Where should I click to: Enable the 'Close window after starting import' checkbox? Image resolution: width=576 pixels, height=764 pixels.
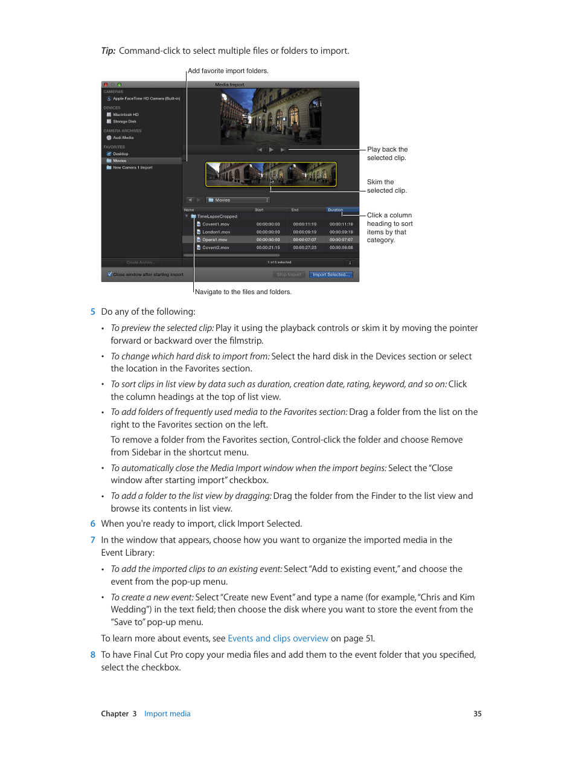[109, 274]
